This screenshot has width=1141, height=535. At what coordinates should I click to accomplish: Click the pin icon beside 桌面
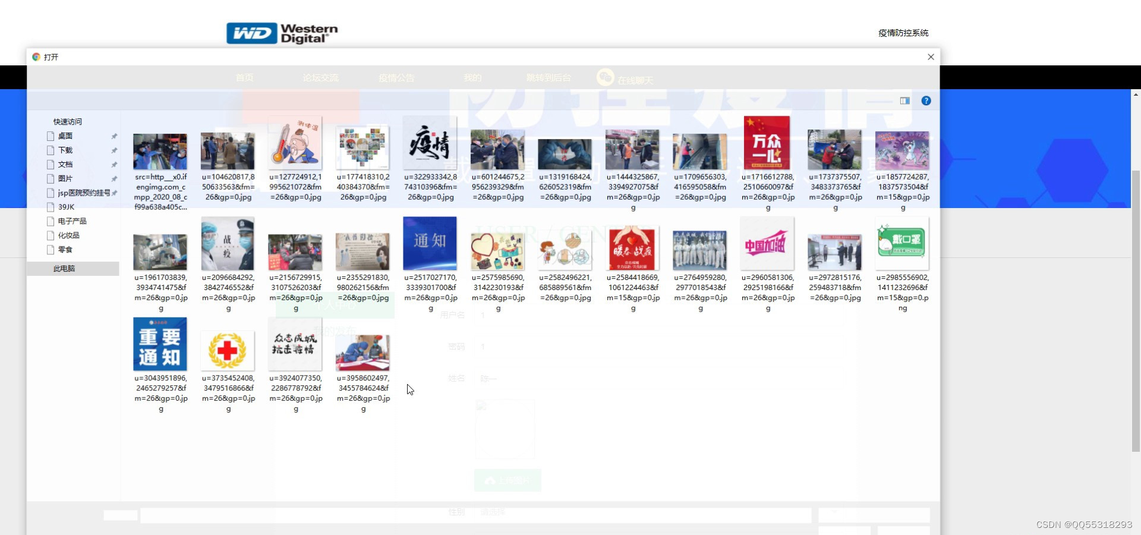(x=114, y=136)
